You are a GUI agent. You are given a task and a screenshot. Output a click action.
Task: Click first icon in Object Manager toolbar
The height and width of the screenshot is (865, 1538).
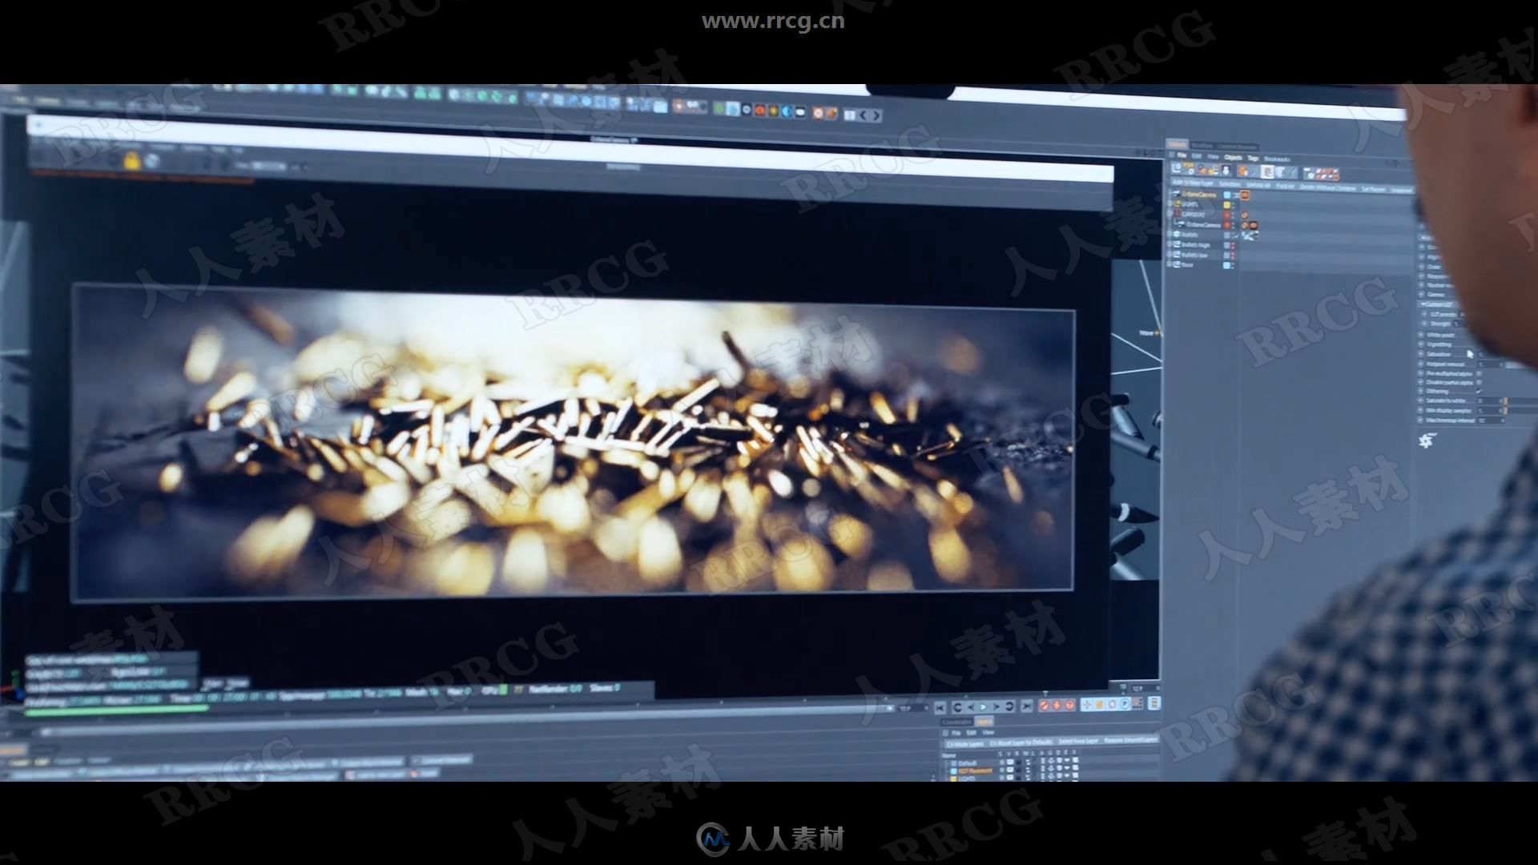1176,168
